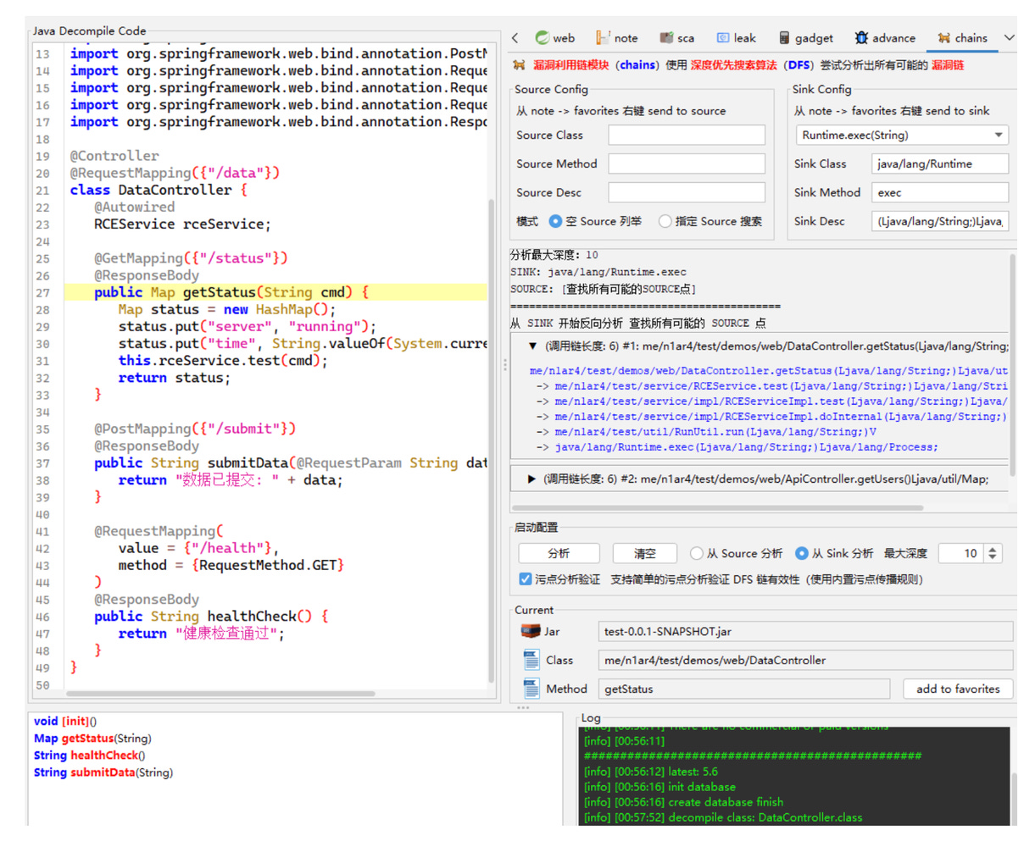
Task: Select the 指定 Source 搜索 mode
Action: 665,221
